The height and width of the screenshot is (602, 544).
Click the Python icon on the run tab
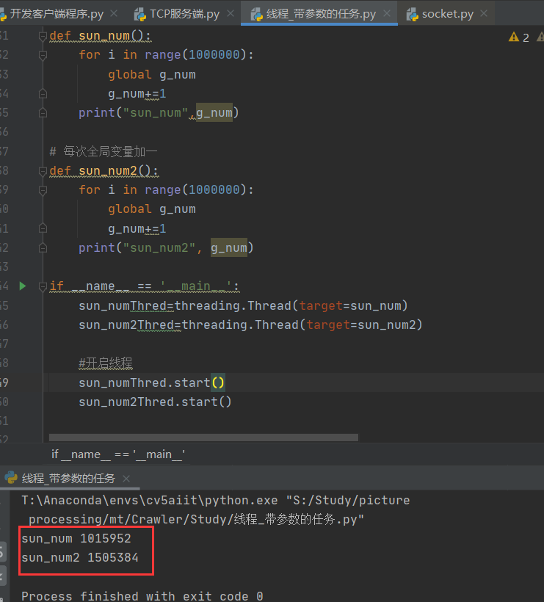pos(11,478)
